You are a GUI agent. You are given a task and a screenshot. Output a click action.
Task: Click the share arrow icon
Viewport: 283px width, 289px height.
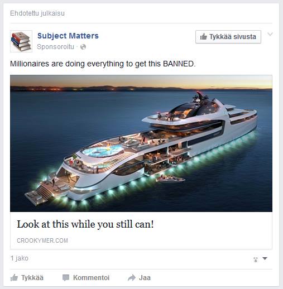point(132,278)
